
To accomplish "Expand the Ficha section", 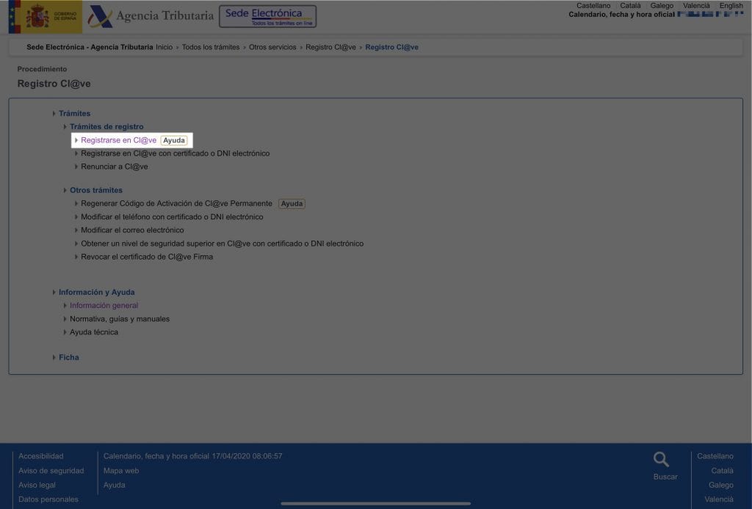I will [68, 357].
